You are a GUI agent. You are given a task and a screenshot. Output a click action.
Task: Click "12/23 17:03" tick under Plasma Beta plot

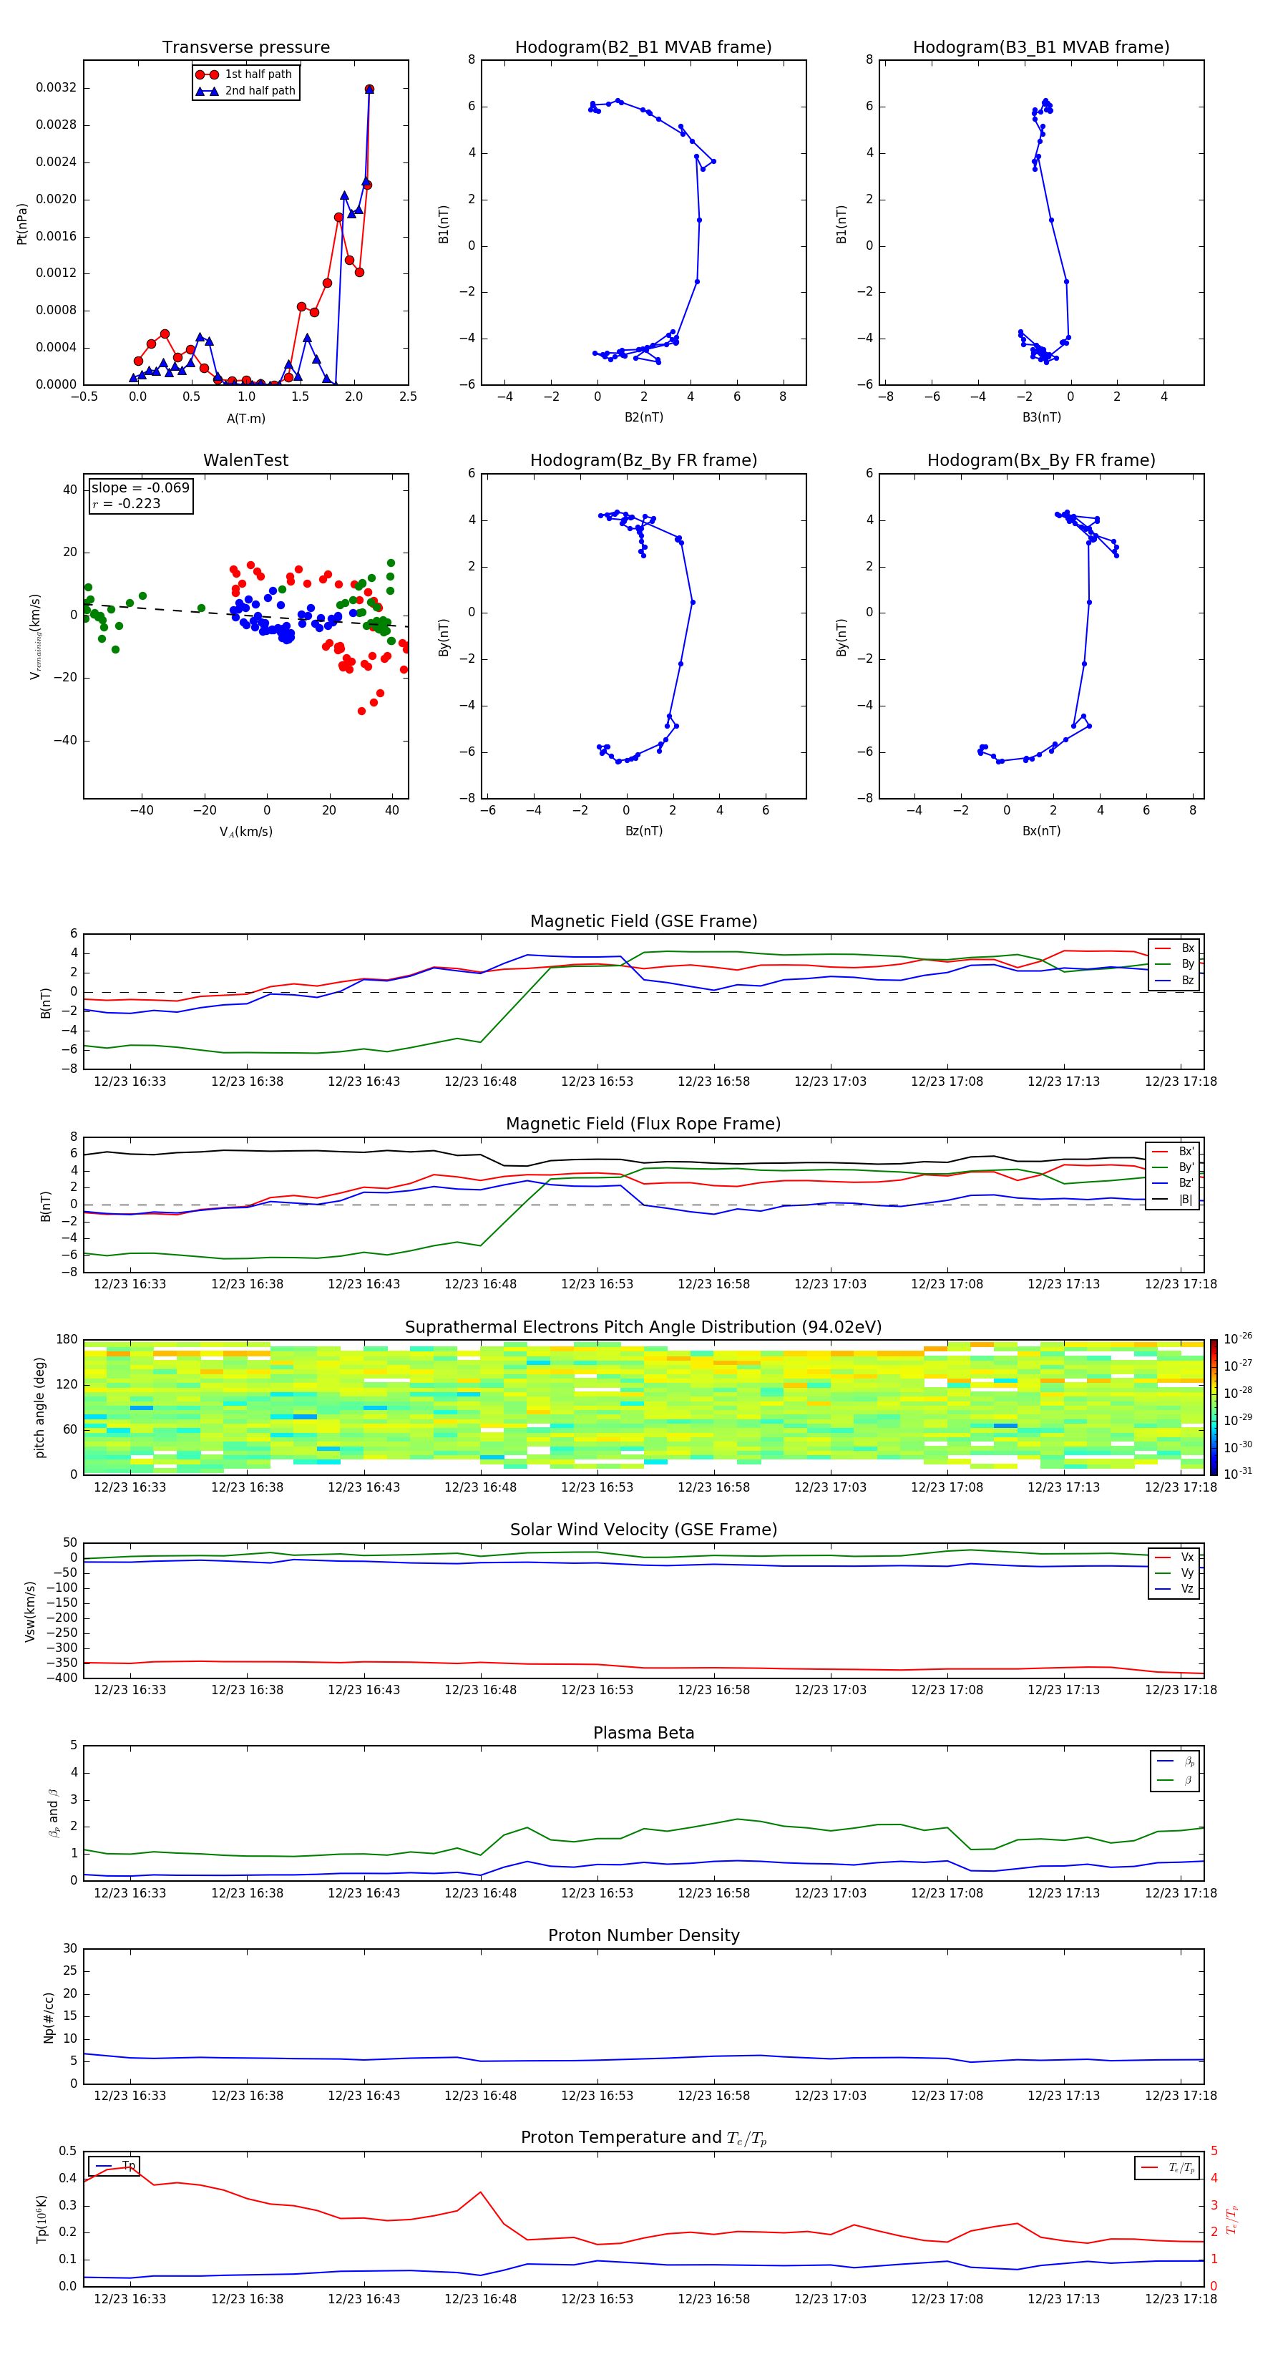click(829, 1893)
